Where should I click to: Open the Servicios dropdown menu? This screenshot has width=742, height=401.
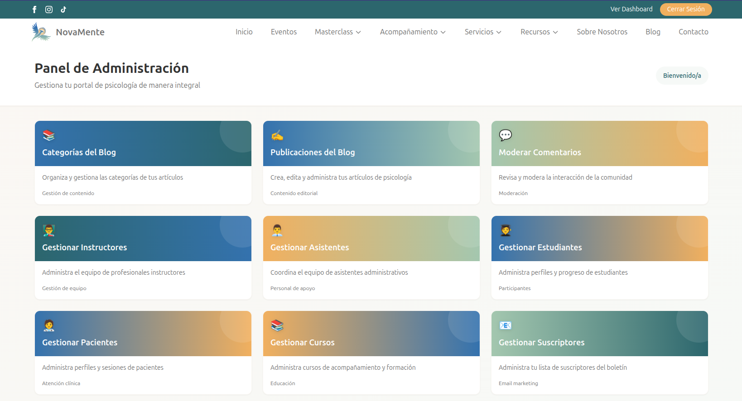(482, 32)
